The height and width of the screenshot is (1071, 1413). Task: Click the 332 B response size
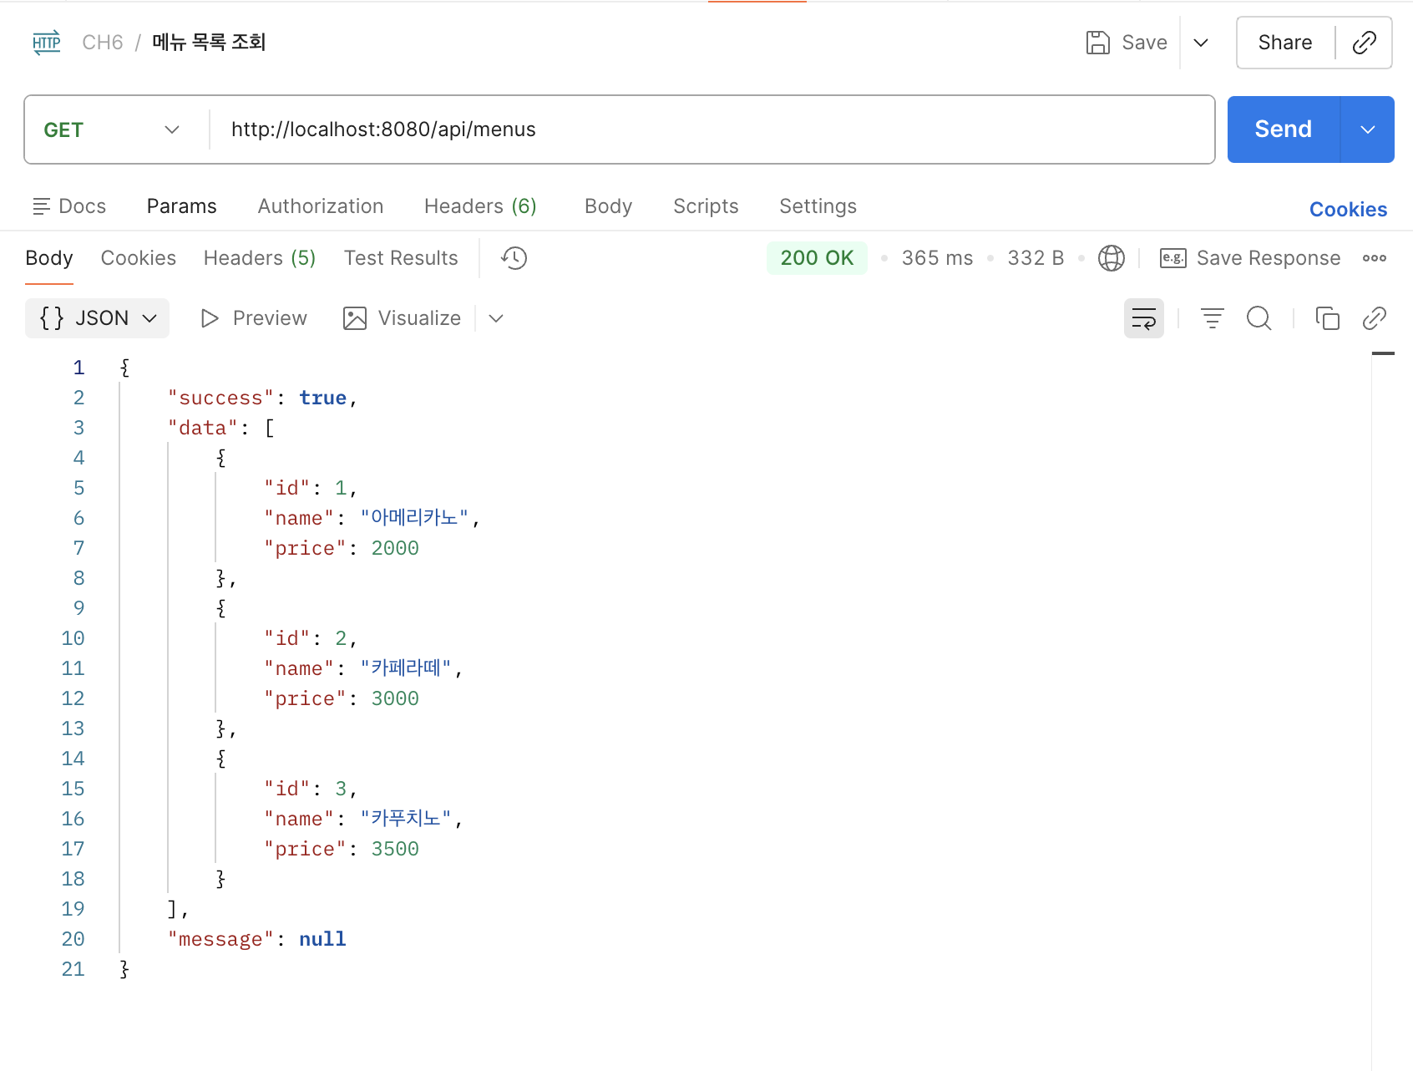[x=1036, y=258]
